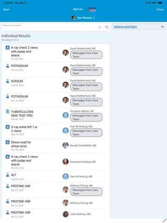Open Messages from Care Team for POTASSIUM Dec 2020

(86, 102)
